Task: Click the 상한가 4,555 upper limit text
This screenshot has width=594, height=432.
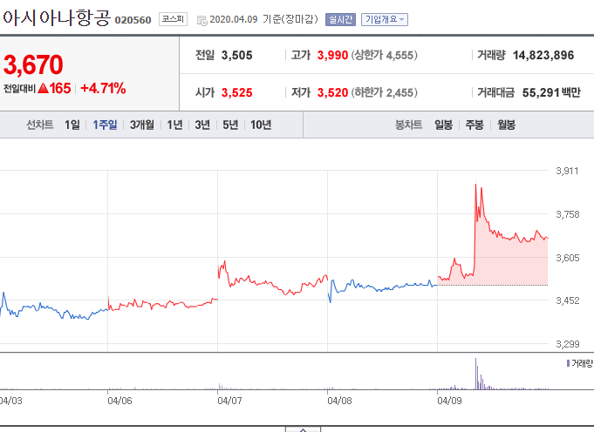Action: click(x=384, y=55)
